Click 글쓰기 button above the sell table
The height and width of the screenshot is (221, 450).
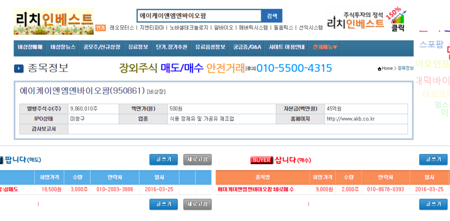[x=163, y=159]
